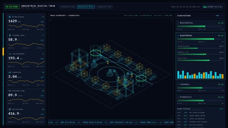
Task: Click the "Industrial Digital Twin" title
Action: pyautogui.click(x=38, y=6)
